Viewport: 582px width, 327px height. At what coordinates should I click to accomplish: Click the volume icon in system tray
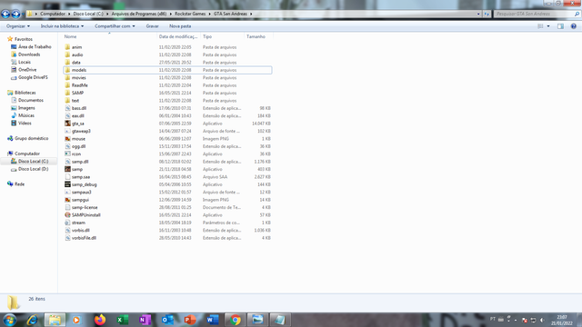542,320
